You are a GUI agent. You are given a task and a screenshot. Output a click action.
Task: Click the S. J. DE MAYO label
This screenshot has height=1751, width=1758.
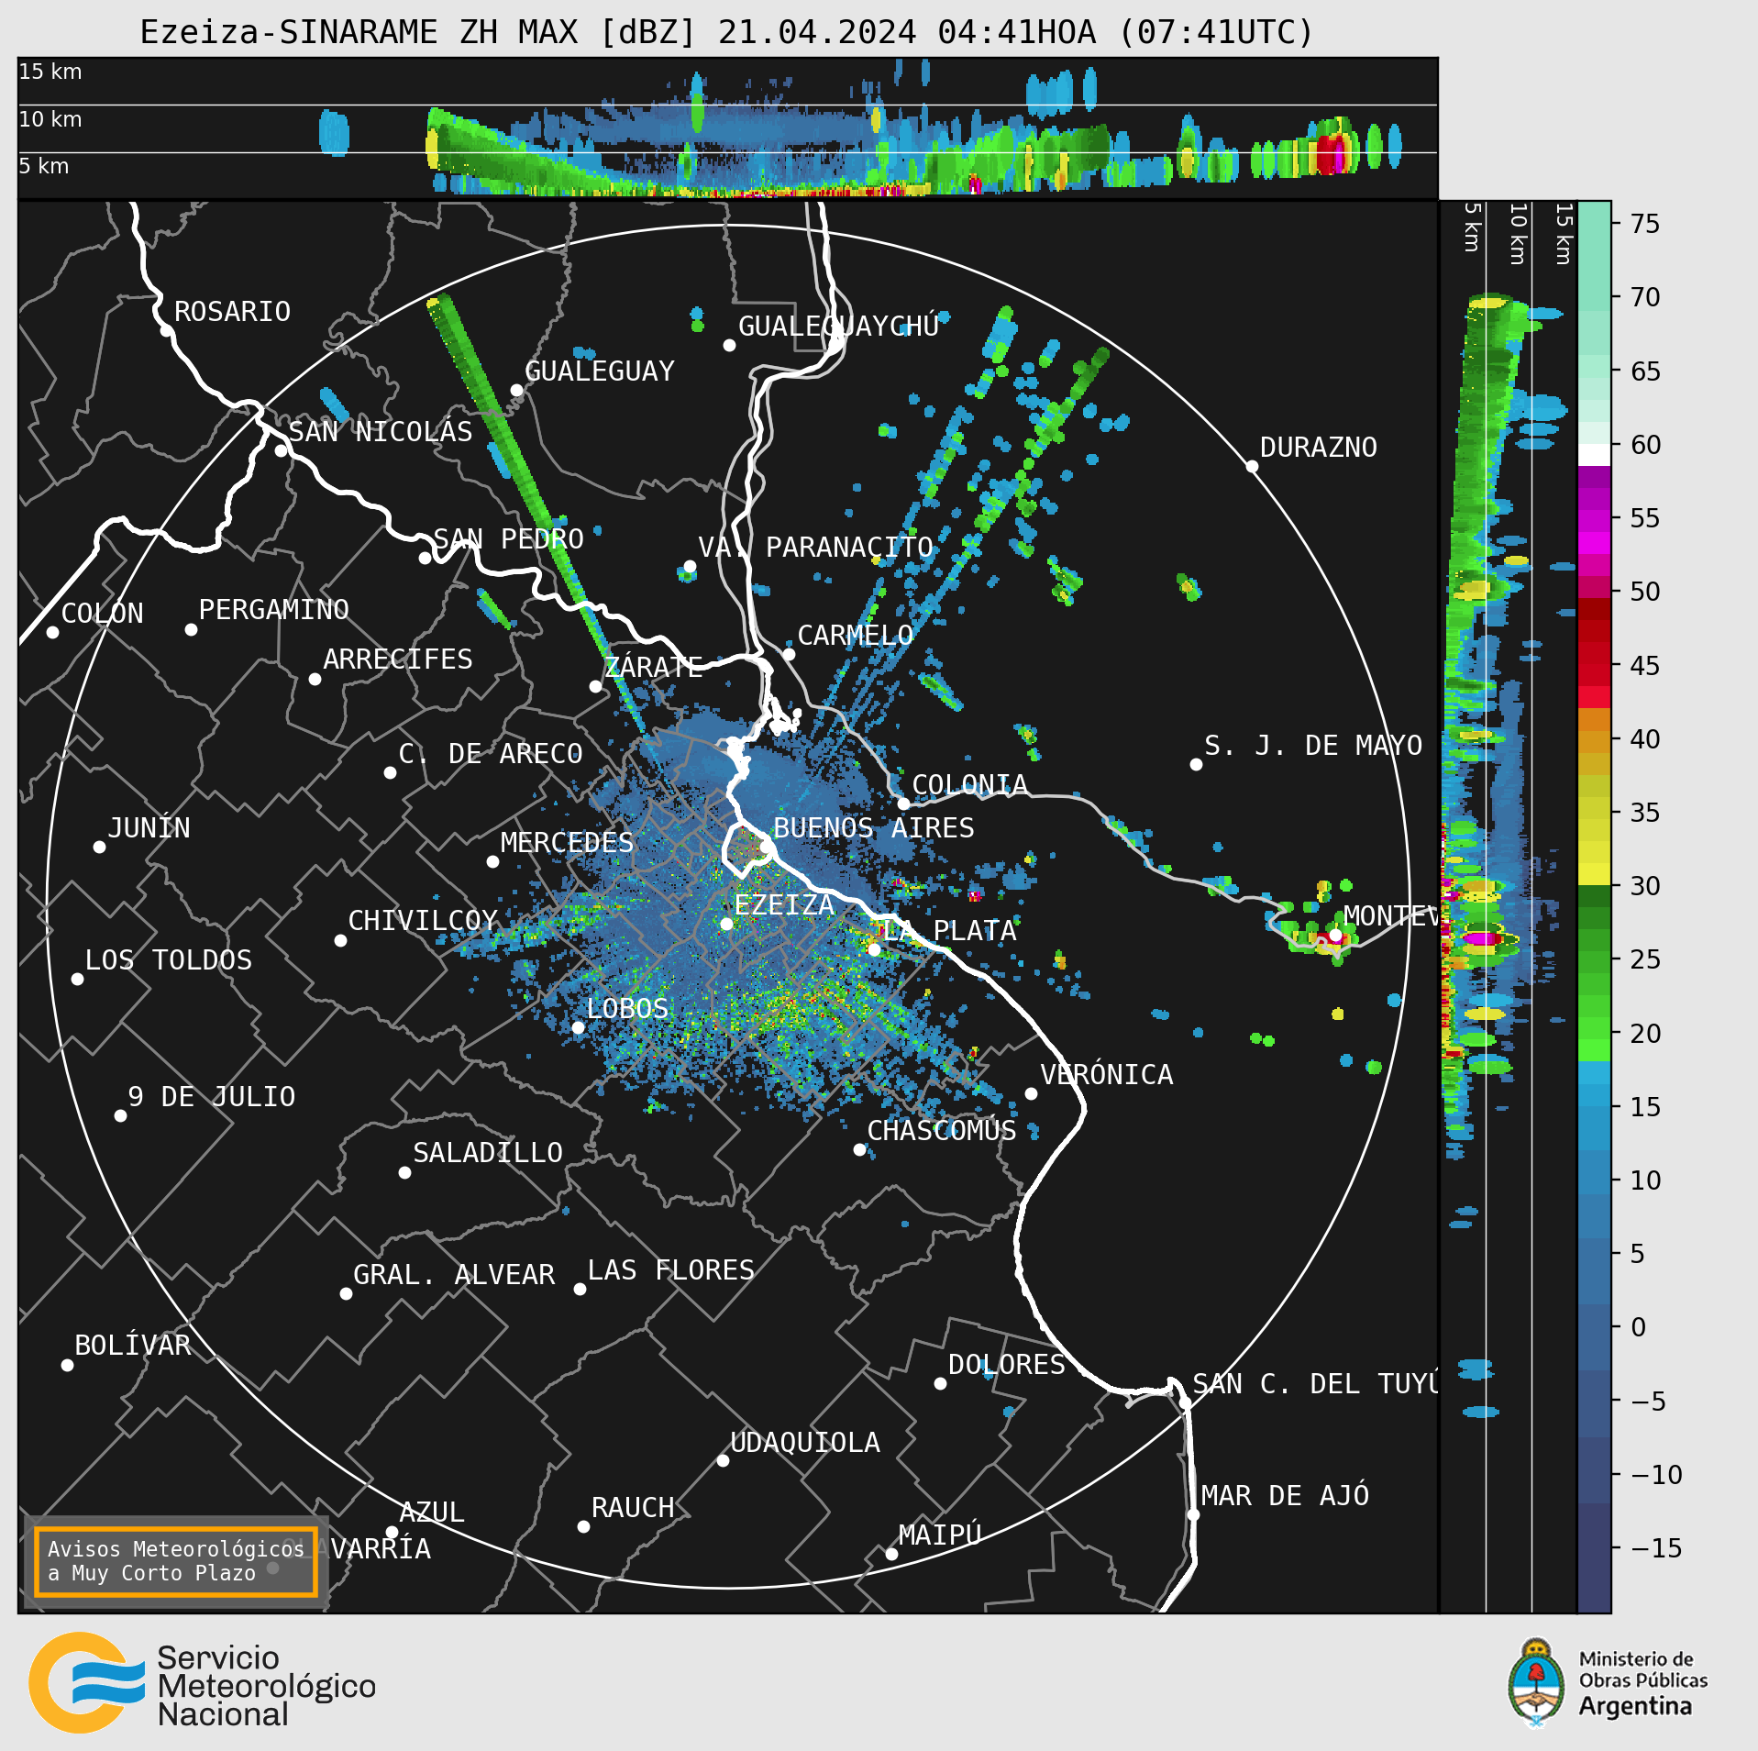[x=1313, y=745]
